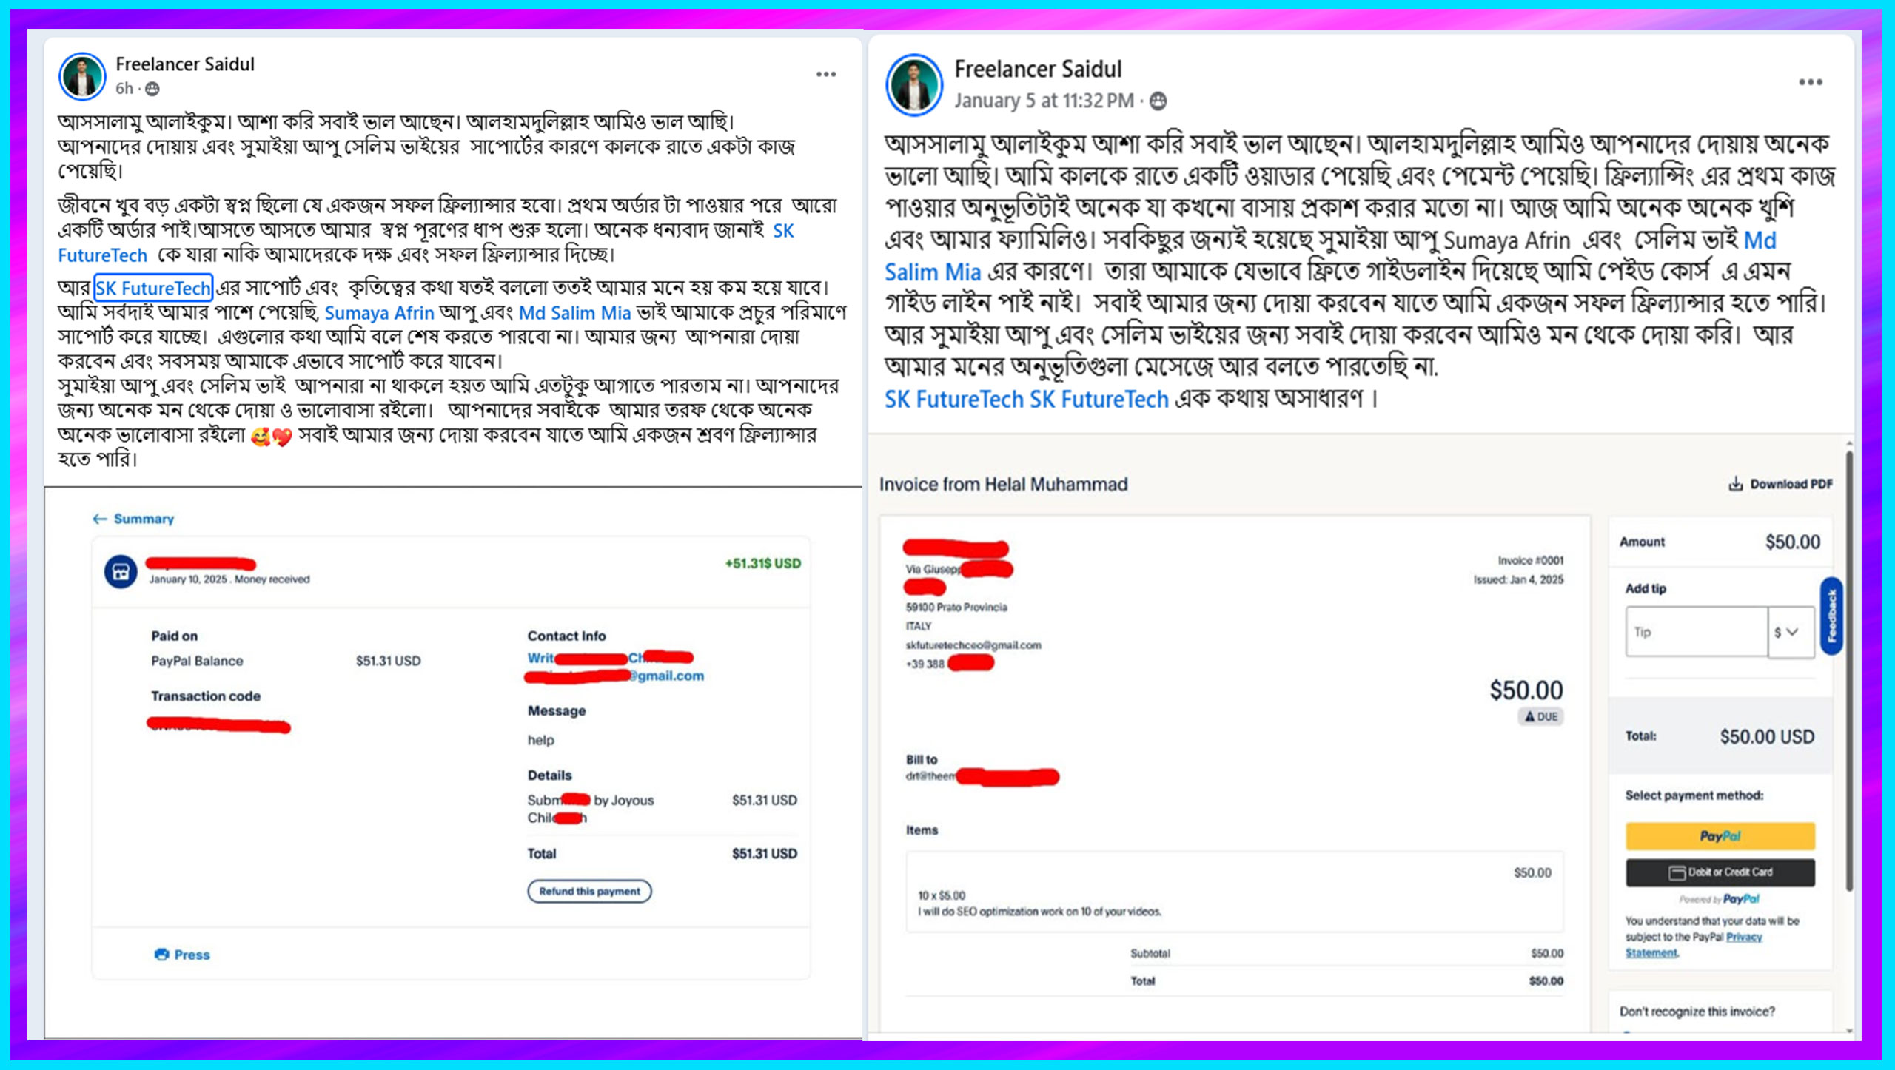Click the merchant store icon in the payment summary
Screen dimensions: 1895x1070
[x=121, y=571]
